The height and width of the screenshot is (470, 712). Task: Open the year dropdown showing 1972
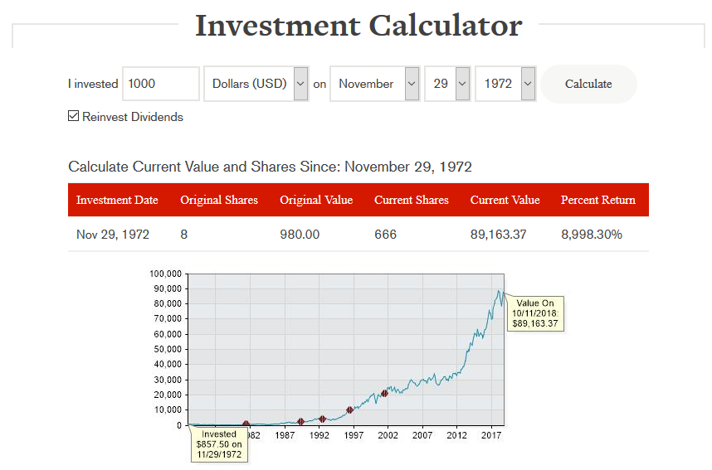pos(505,84)
